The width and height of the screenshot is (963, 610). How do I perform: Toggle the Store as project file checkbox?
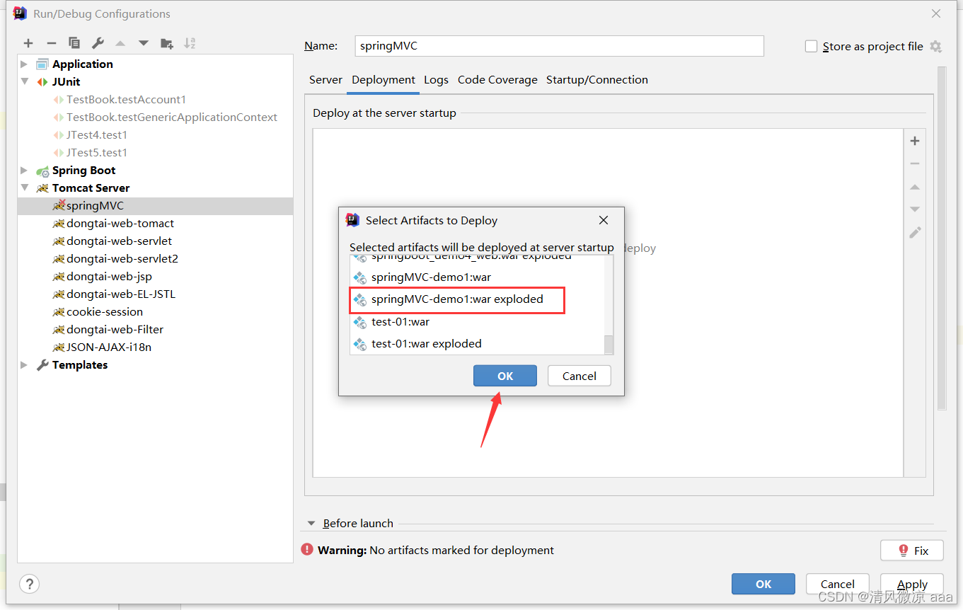pyautogui.click(x=812, y=46)
